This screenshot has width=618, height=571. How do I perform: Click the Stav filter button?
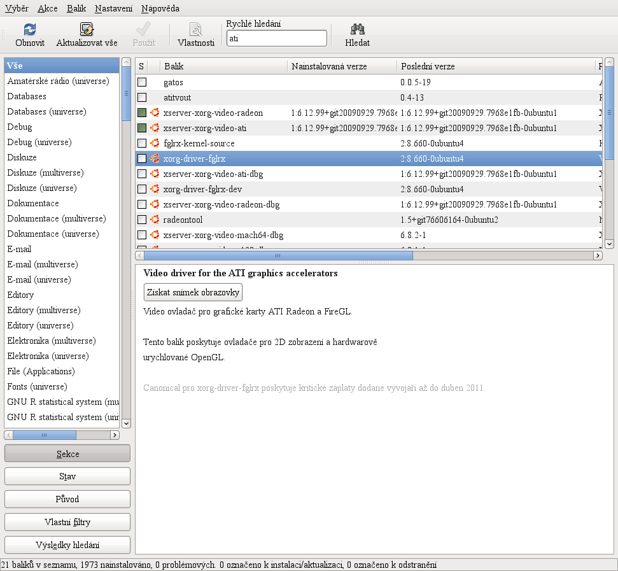click(x=67, y=476)
